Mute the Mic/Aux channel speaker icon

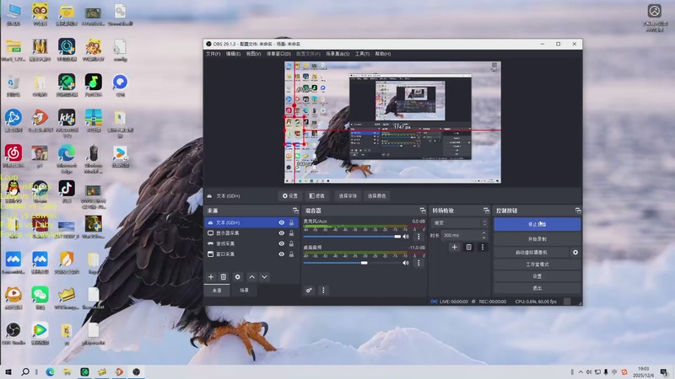(406, 237)
